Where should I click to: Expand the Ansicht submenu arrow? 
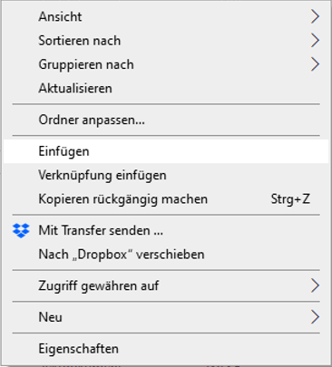(315, 16)
